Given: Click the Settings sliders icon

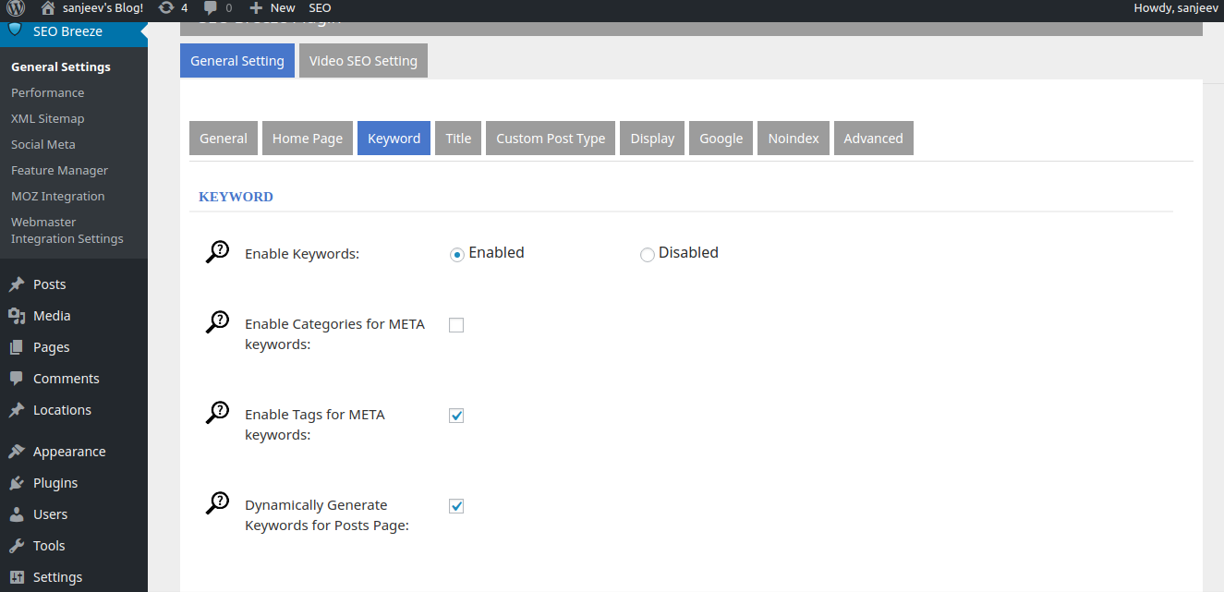Looking at the screenshot, I should tap(16, 577).
